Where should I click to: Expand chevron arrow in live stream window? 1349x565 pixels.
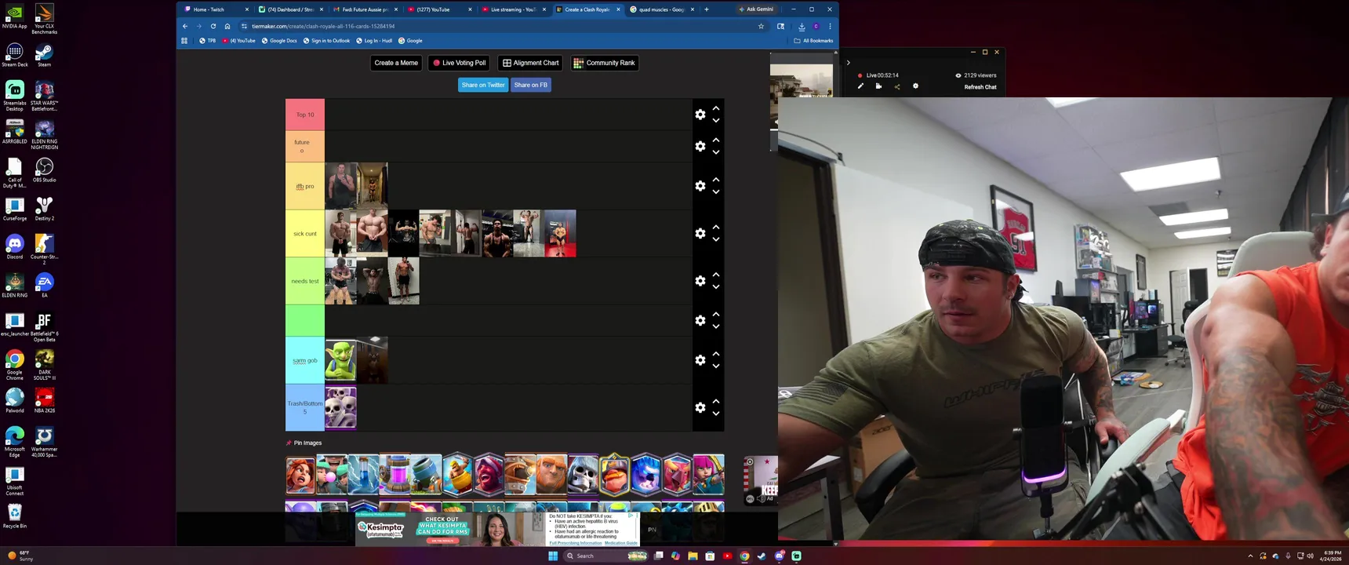pos(848,63)
